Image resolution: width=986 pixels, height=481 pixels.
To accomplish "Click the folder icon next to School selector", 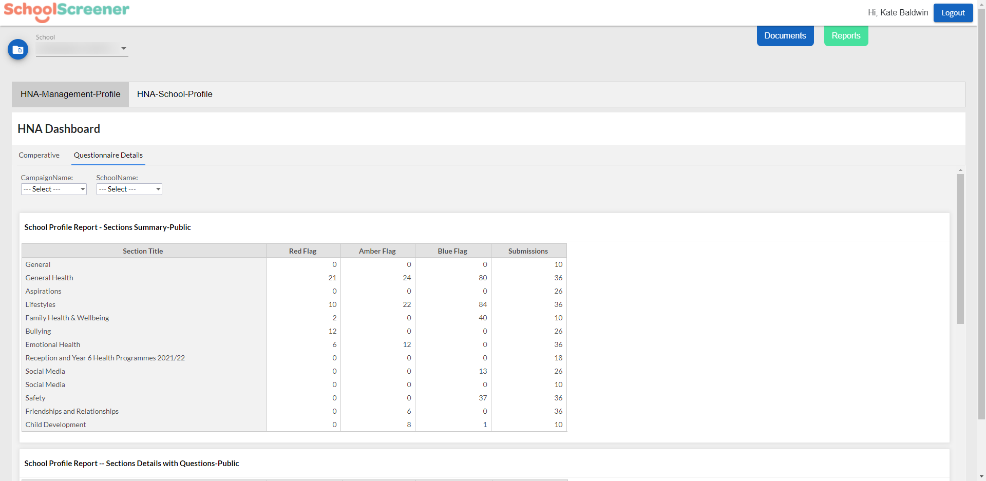I will (18, 49).
